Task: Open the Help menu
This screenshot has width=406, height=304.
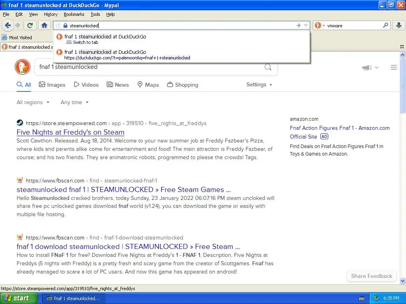Action: [110, 14]
